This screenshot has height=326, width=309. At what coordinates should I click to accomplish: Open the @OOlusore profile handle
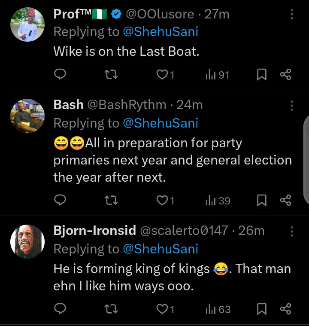coord(160,14)
